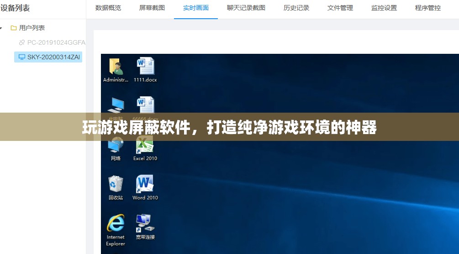Select the 实时画面 tab
Image resolution: width=459 pixels, height=254 pixels.
click(196, 8)
